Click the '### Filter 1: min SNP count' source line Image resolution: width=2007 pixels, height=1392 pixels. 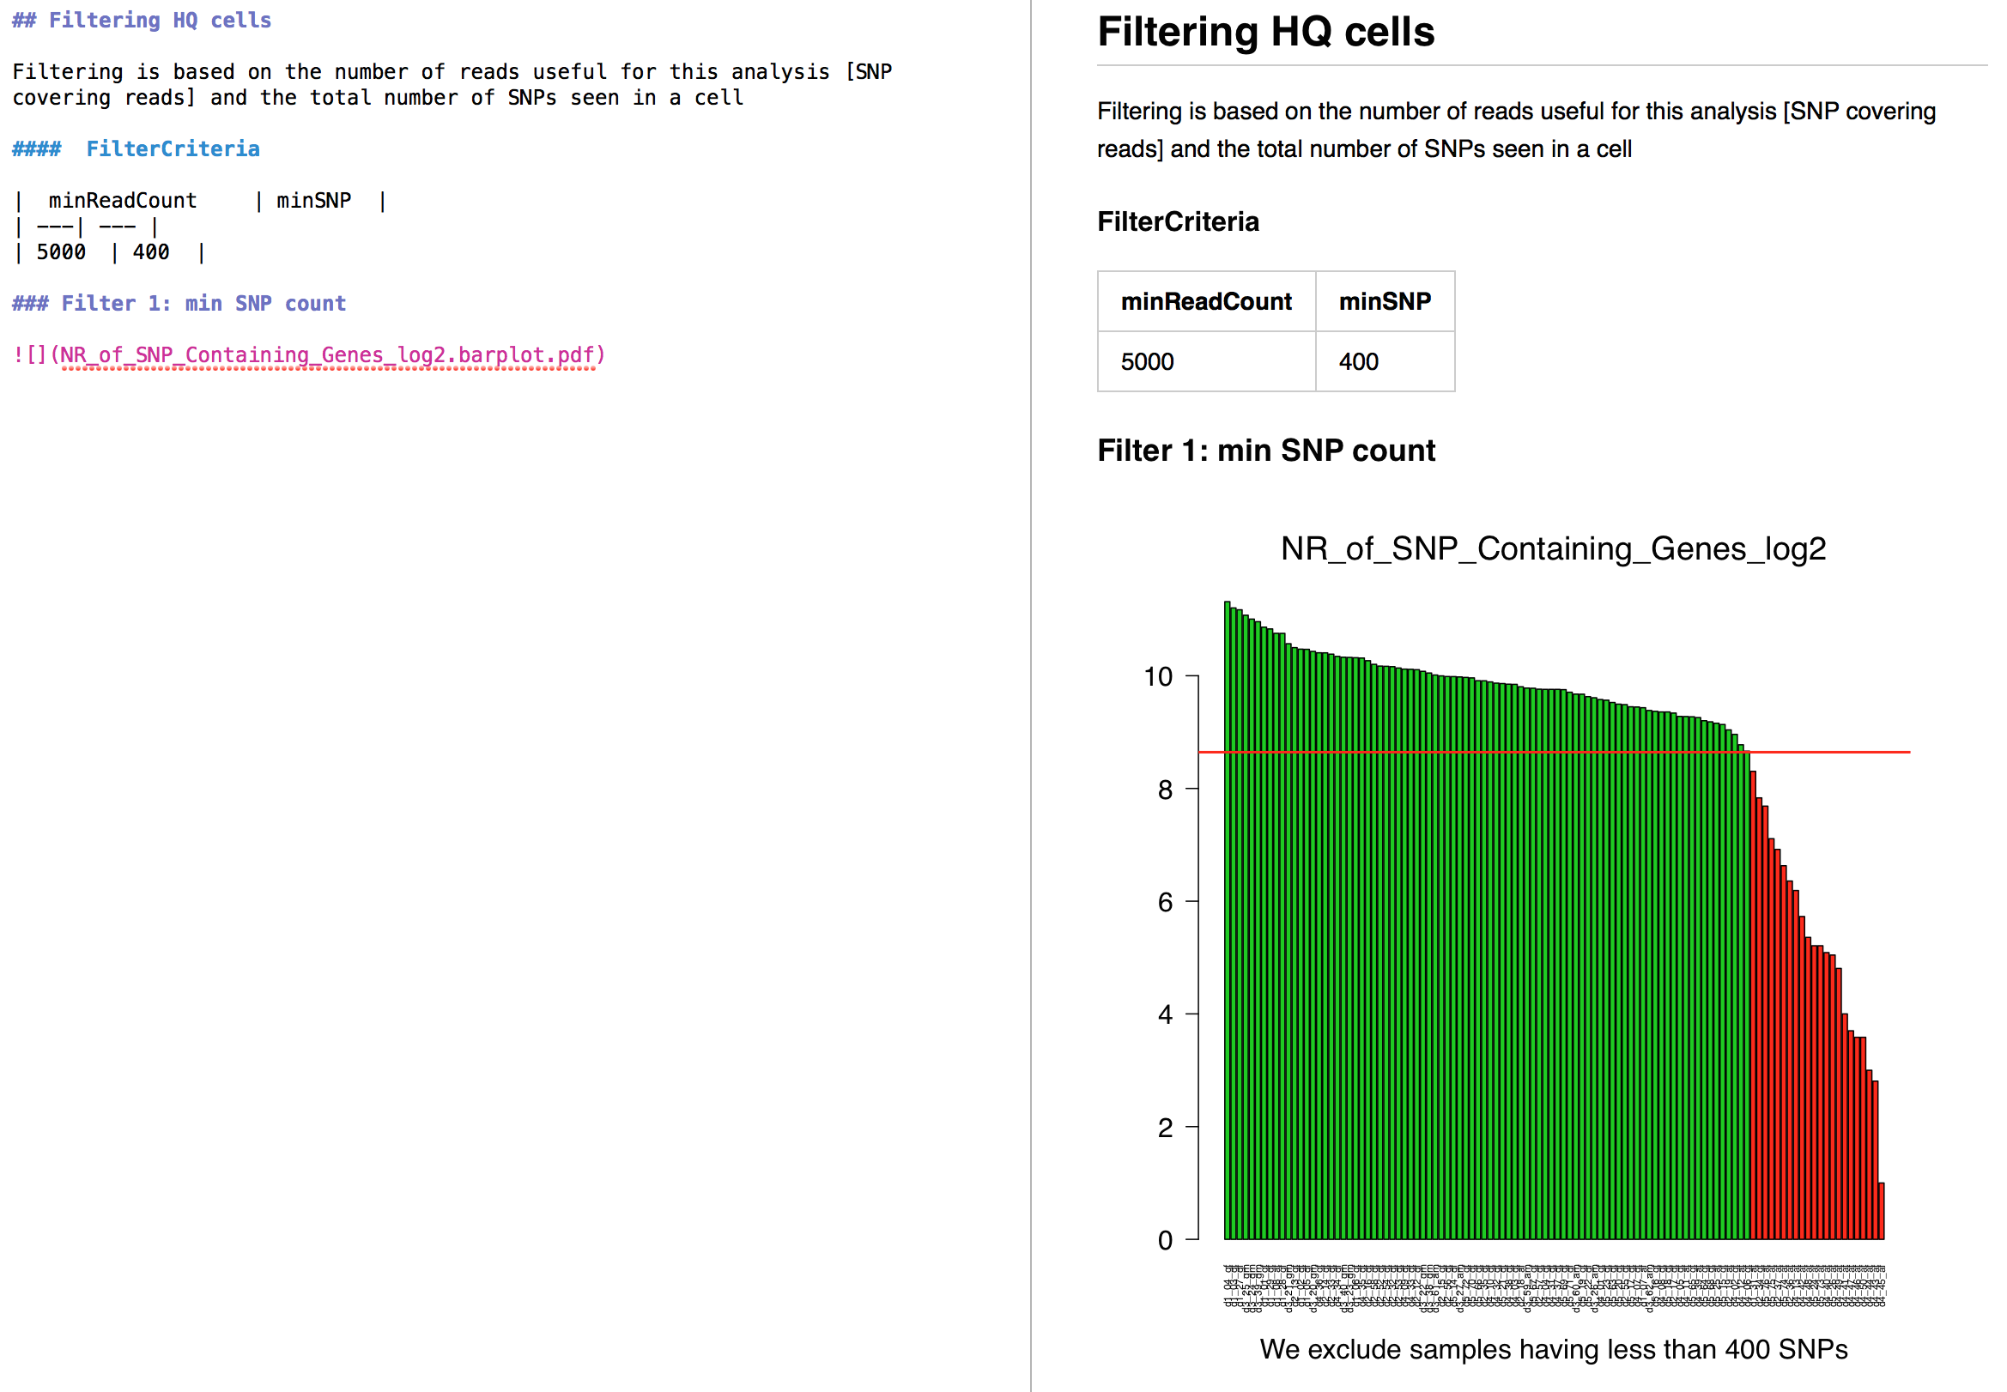179,304
